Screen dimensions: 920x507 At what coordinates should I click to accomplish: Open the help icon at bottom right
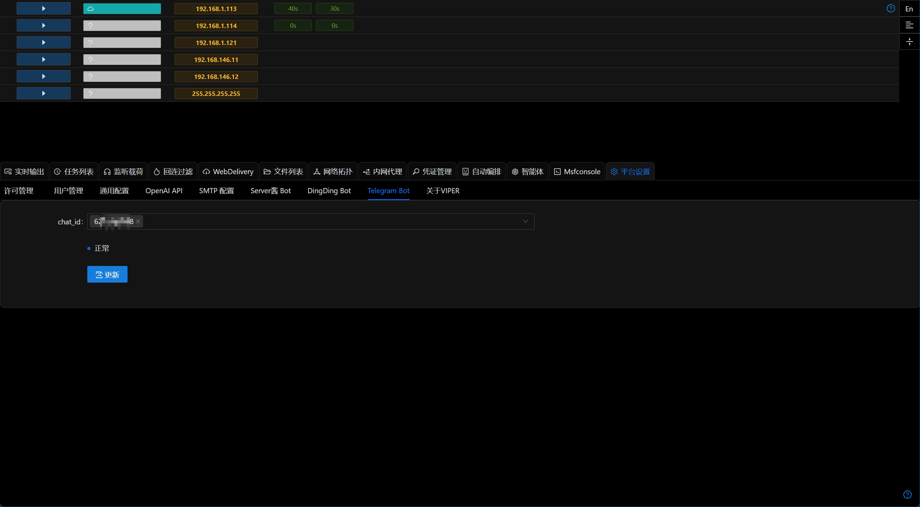point(908,495)
